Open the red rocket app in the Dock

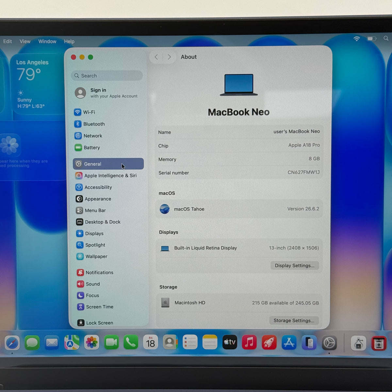pos(269,343)
